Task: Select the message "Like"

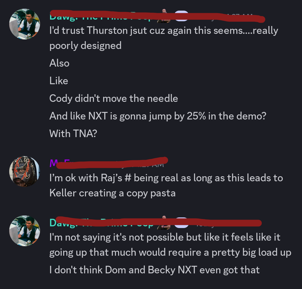Action: pyautogui.click(x=59, y=81)
